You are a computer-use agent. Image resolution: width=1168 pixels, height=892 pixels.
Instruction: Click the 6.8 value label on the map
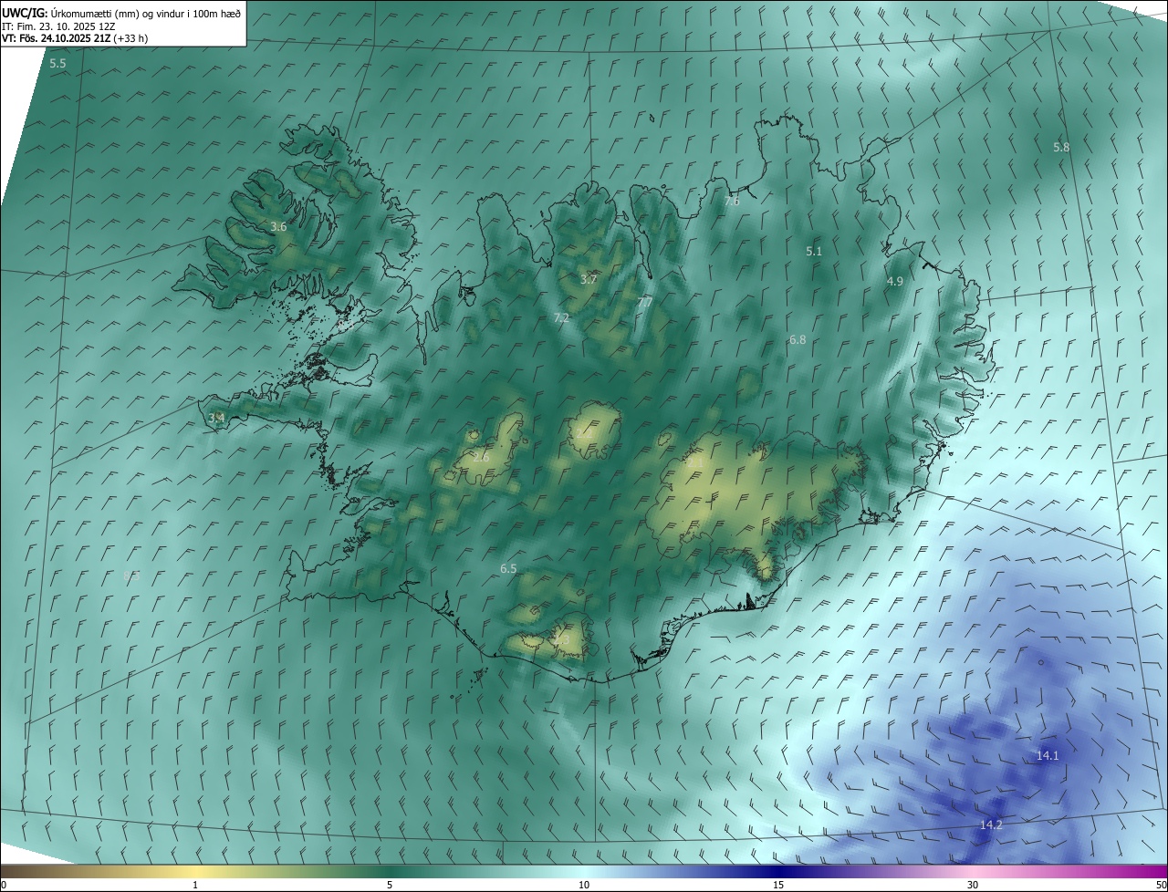(798, 339)
